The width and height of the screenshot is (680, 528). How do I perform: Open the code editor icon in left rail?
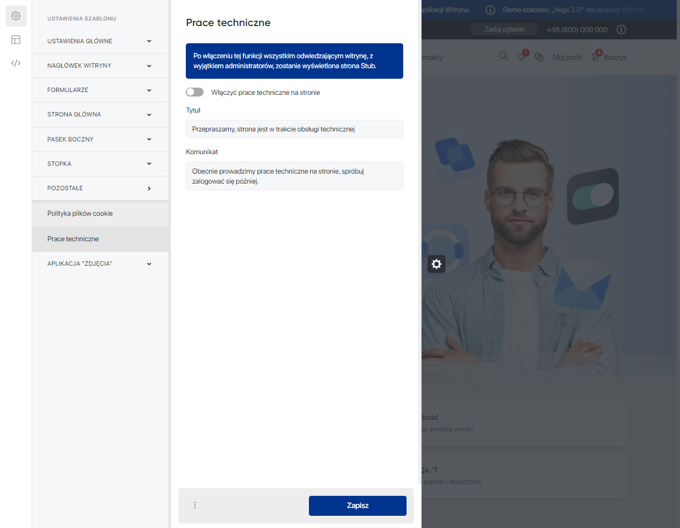pos(16,63)
